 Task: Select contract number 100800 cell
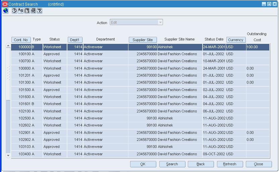pos(21,68)
